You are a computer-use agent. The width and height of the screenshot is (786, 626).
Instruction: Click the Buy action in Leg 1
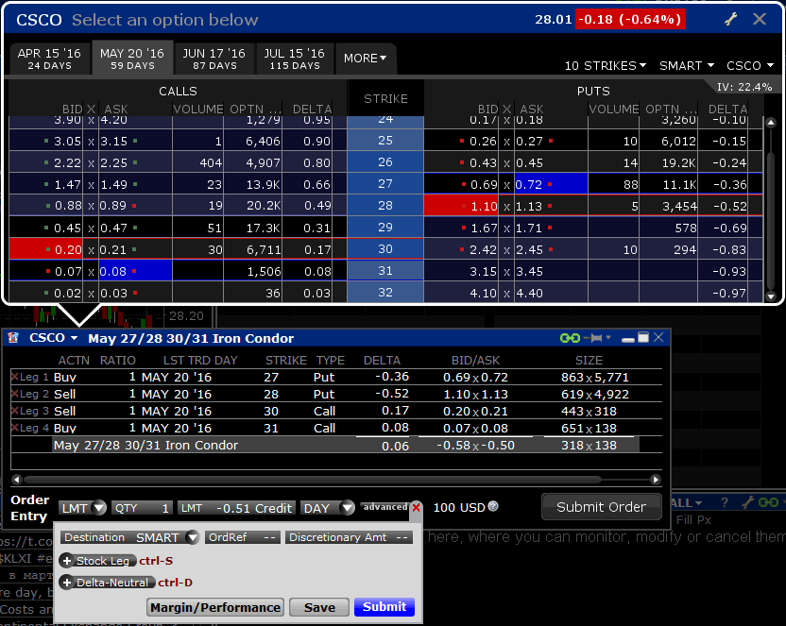point(65,377)
